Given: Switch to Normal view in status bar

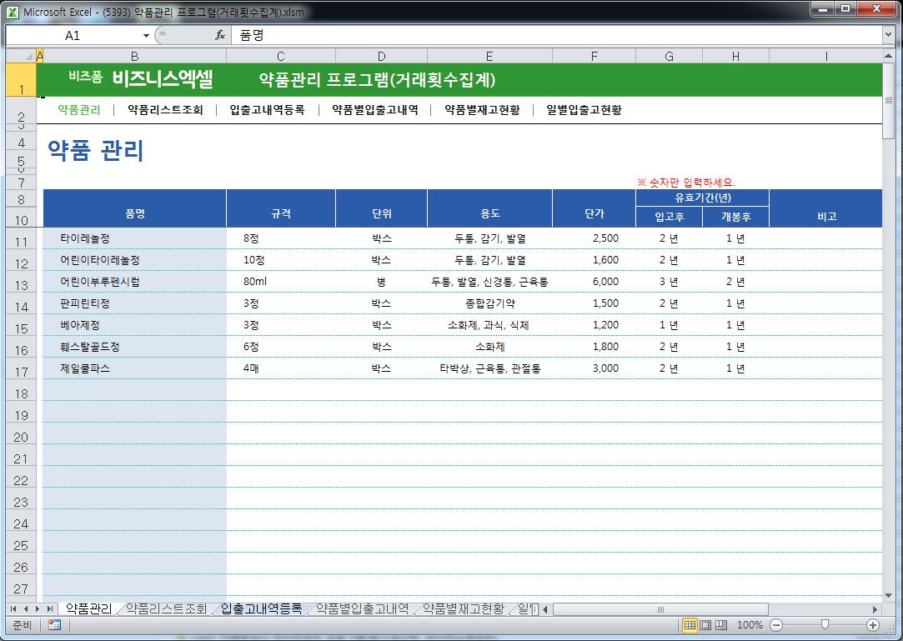Looking at the screenshot, I should click(x=690, y=625).
